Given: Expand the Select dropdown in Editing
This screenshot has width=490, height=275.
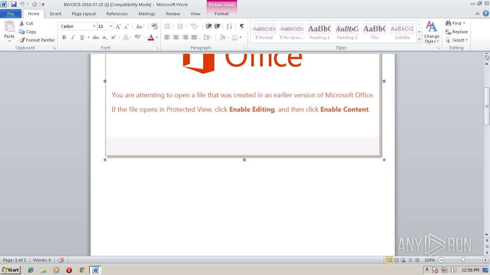Looking at the screenshot, I should click(456, 40).
